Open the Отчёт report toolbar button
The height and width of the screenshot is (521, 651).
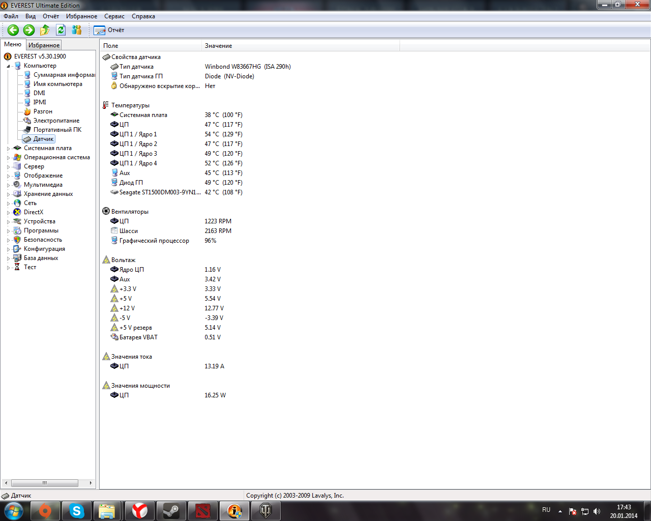click(x=109, y=30)
